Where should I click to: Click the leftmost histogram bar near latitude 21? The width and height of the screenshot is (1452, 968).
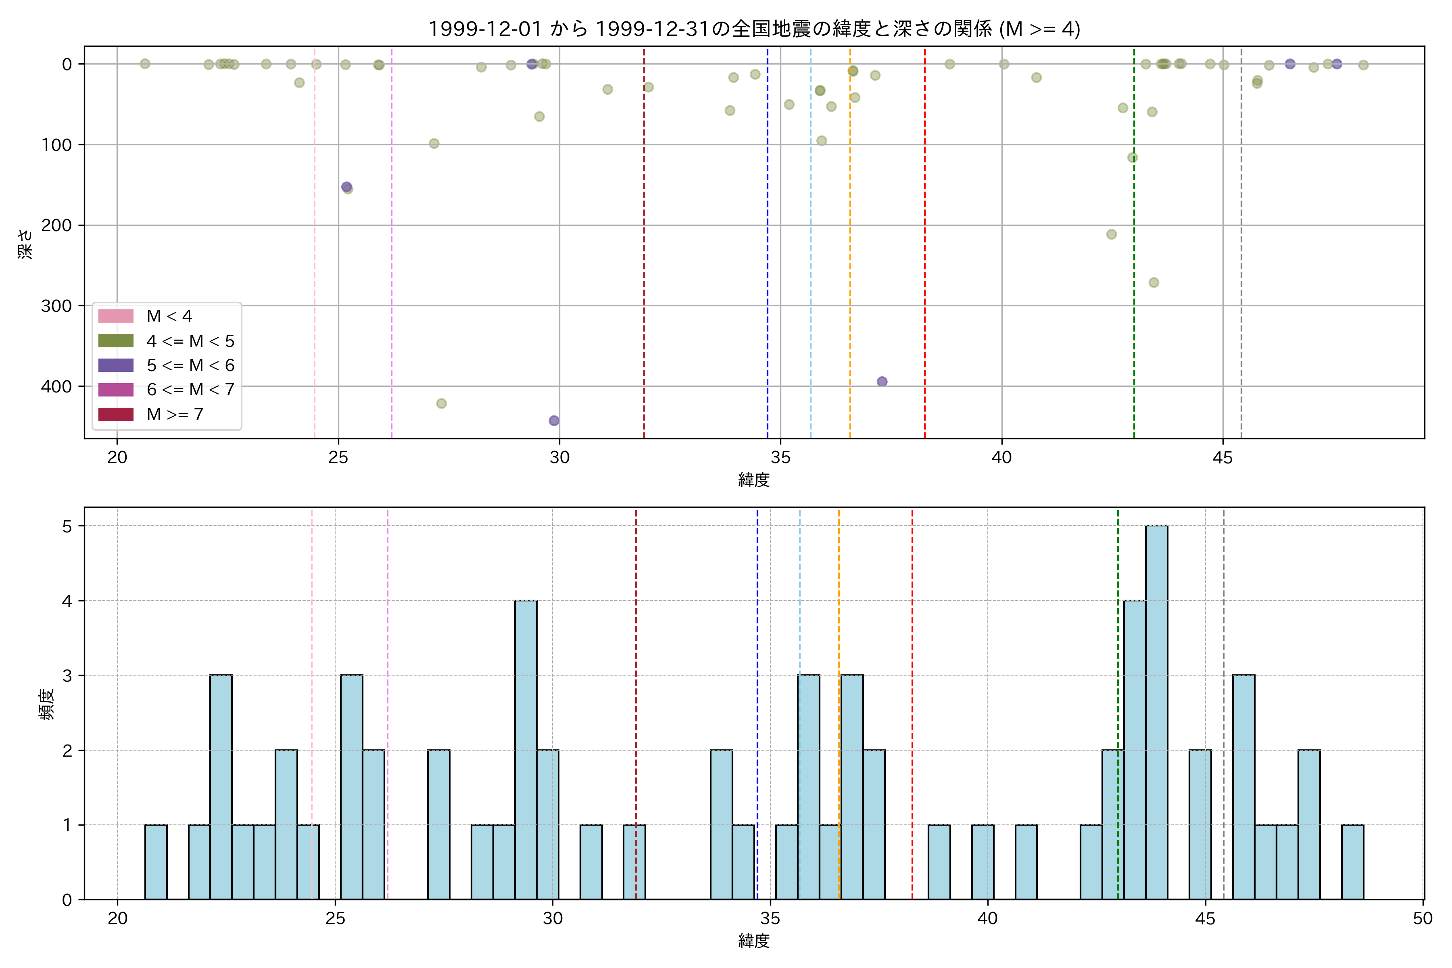[x=156, y=862]
